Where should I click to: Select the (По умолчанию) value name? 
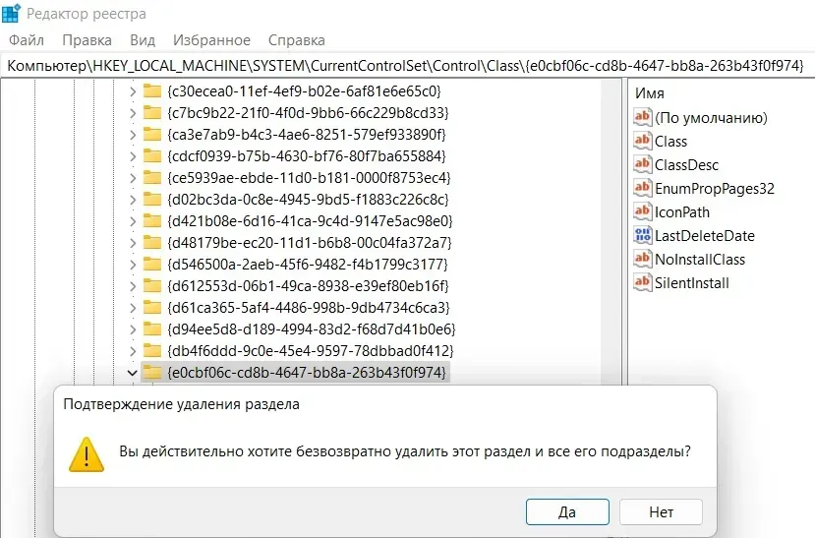(711, 118)
